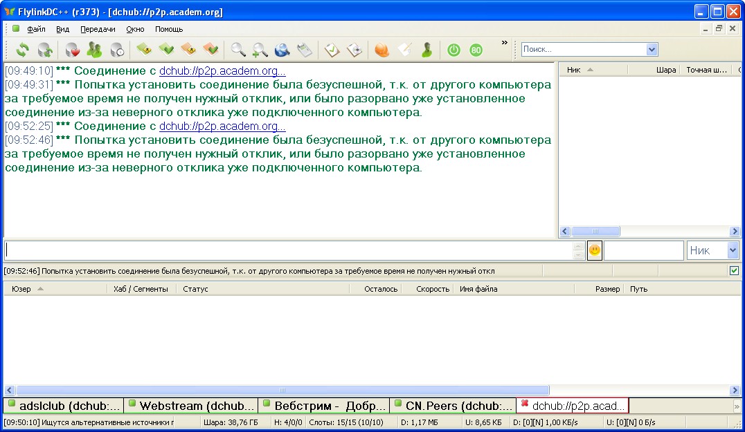The image size is (745, 432).
Task: Click the globe search spy icon
Action: point(282,50)
